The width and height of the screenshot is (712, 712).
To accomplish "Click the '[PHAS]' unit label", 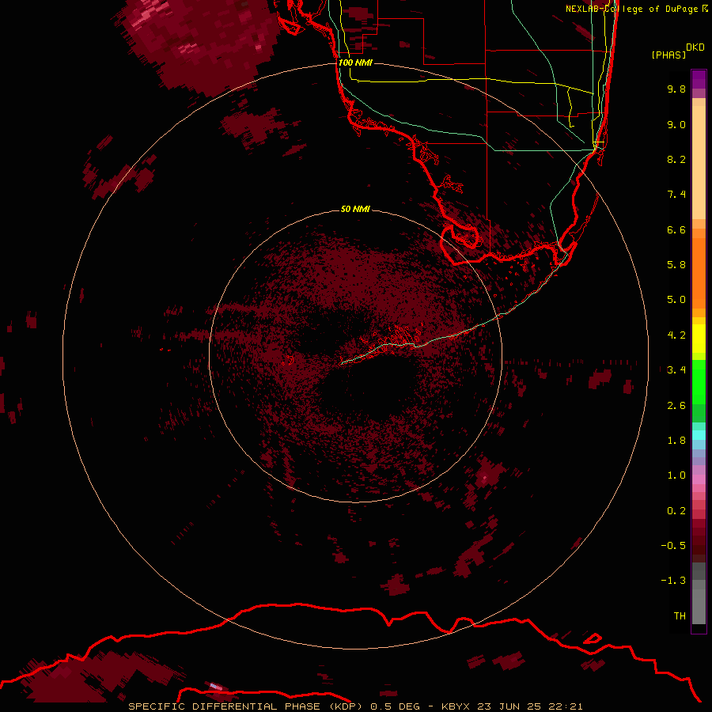I will (x=668, y=55).
